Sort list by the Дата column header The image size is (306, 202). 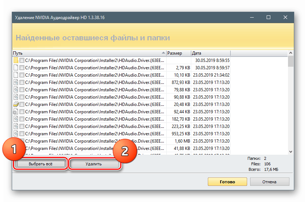coord(211,53)
